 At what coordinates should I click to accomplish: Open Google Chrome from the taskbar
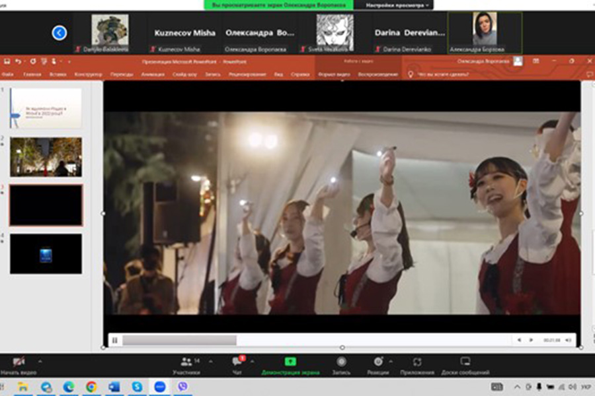point(91,387)
